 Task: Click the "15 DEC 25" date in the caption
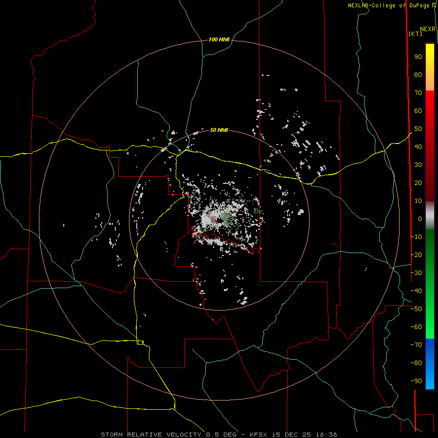pos(291,435)
